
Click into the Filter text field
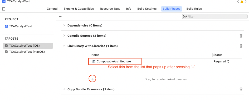pyautogui.click(x=214, y=17)
